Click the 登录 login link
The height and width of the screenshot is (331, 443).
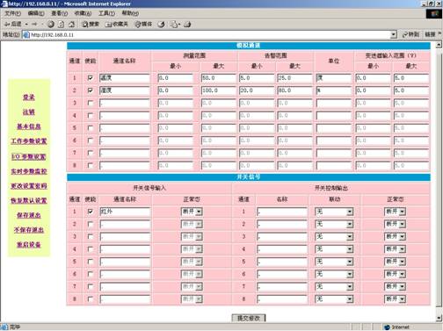pyautogui.click(x=29, y=97)
